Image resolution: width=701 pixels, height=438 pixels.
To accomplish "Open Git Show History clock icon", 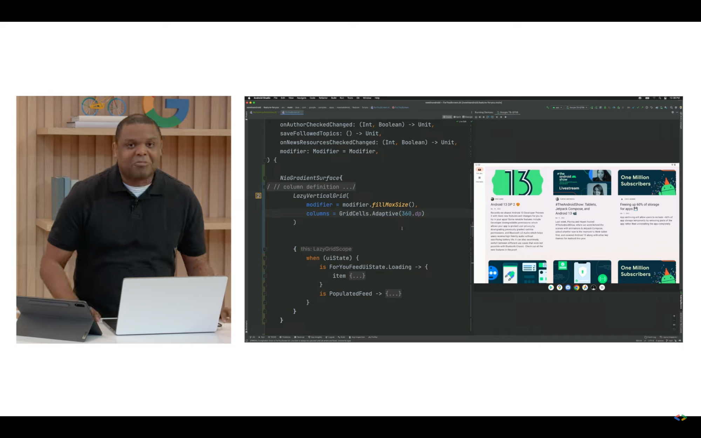I will 647,108.
